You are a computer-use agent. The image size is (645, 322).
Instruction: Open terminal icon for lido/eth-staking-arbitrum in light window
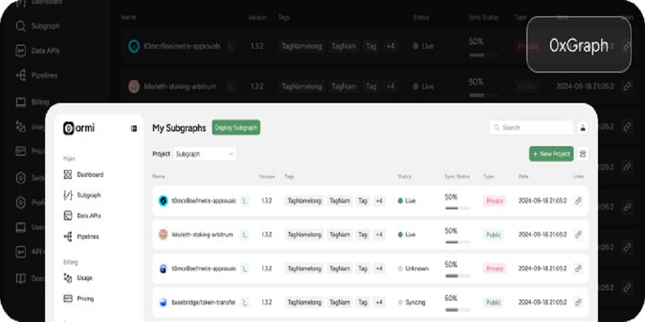click(244, 234)
